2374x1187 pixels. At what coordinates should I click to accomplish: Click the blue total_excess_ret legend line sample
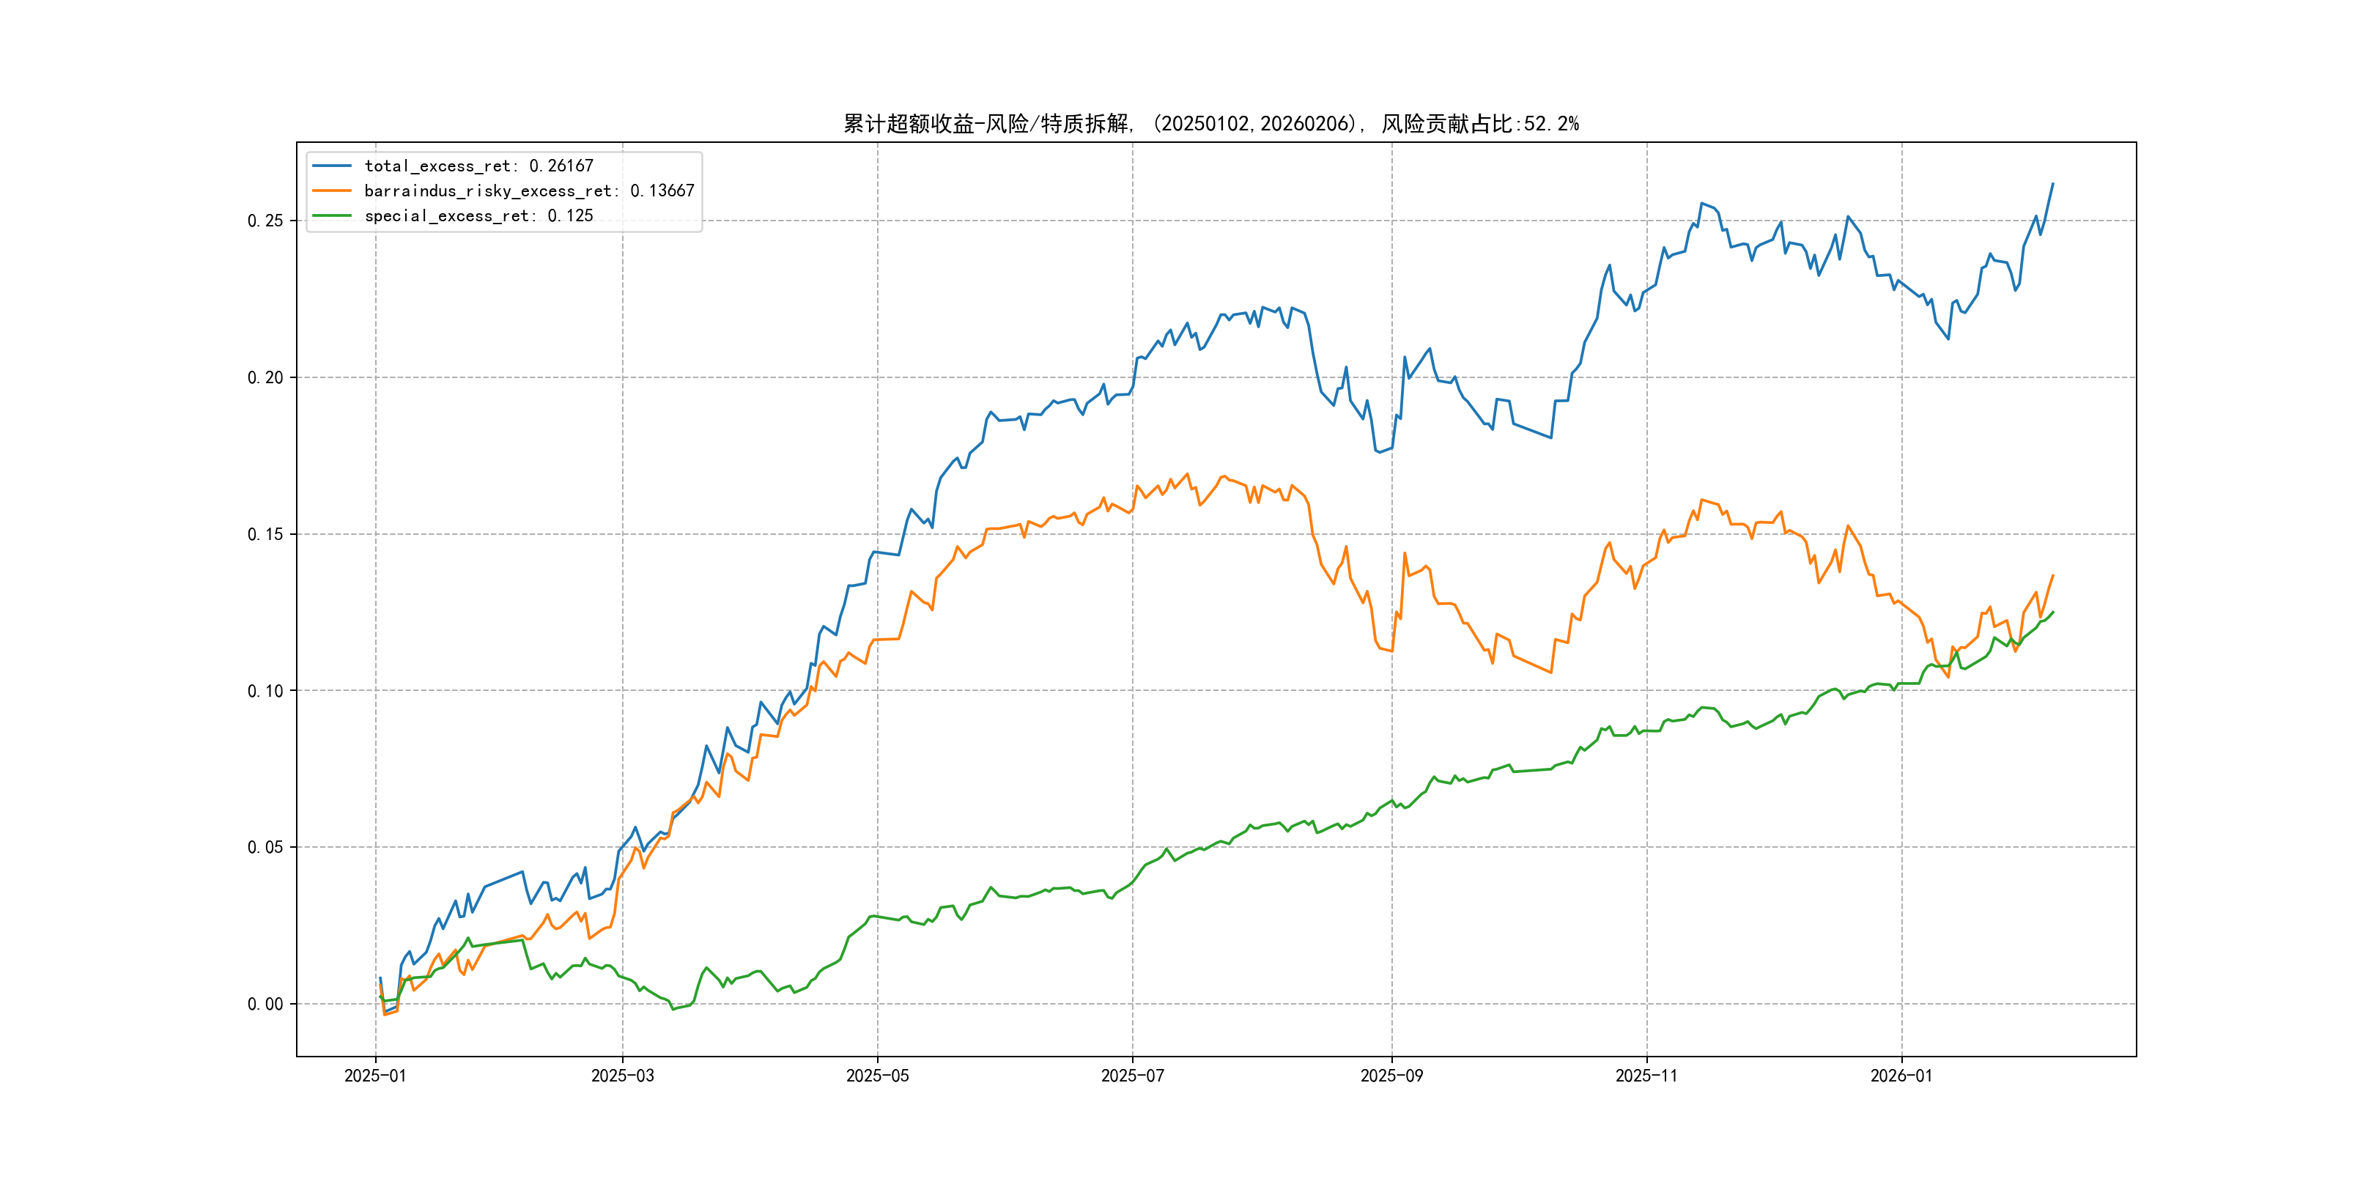(332, 166)
